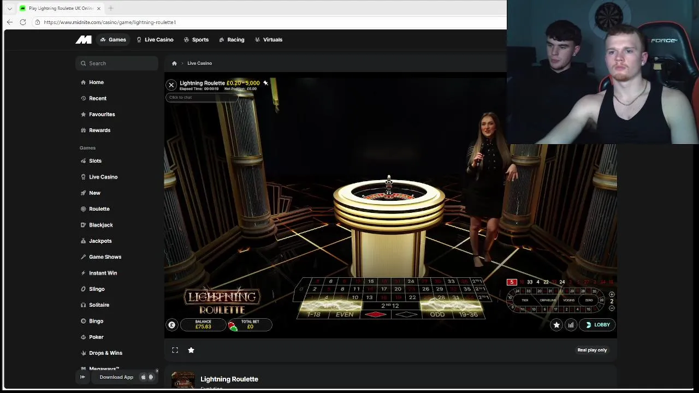Switch to the Sports tab
699x393 pixels.
click(x=196, y=39)
